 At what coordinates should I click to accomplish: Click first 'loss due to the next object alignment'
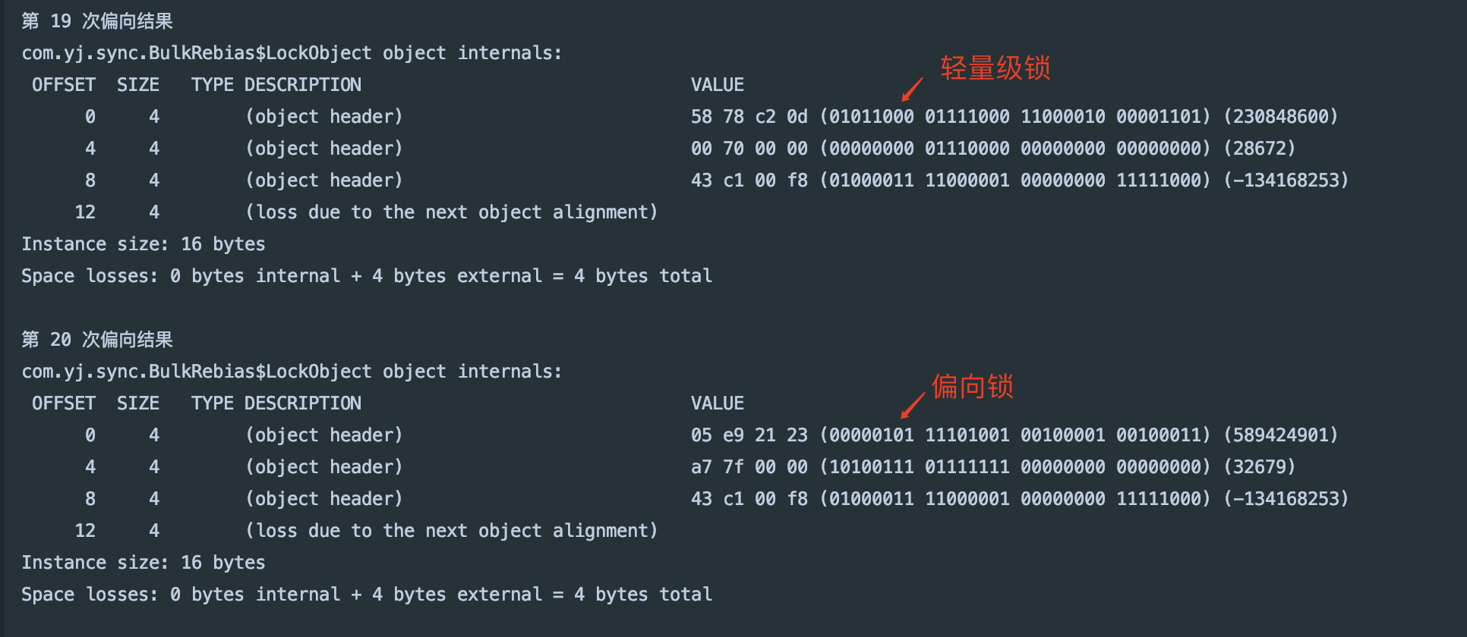(x=451, y=212)
